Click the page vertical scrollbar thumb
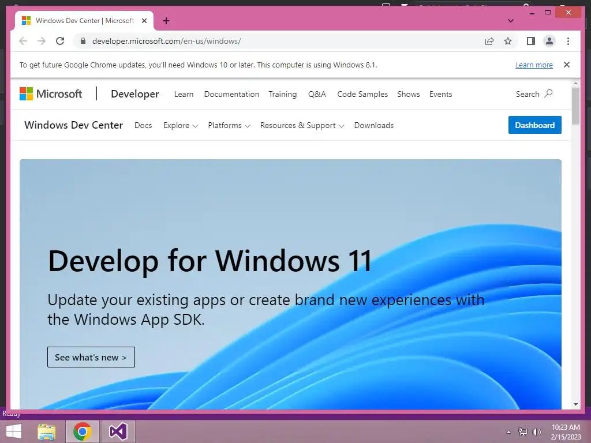Screen dimensions: 591x443 point(575,106)
